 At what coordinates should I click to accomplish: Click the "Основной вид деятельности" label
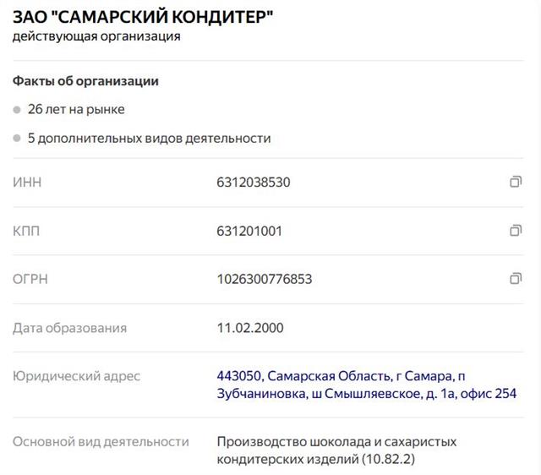[x=101, y=441]
